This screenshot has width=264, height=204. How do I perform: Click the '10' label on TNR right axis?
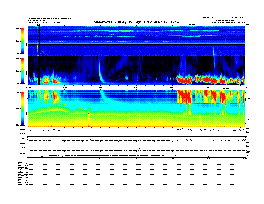click(247, 119)
